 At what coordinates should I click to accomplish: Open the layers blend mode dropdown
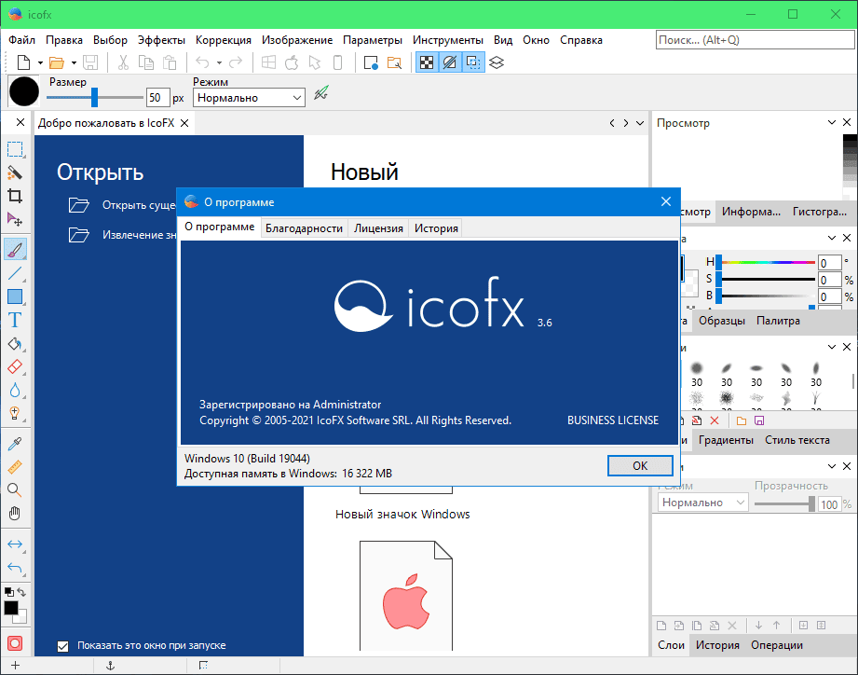[x=703, y=503]
